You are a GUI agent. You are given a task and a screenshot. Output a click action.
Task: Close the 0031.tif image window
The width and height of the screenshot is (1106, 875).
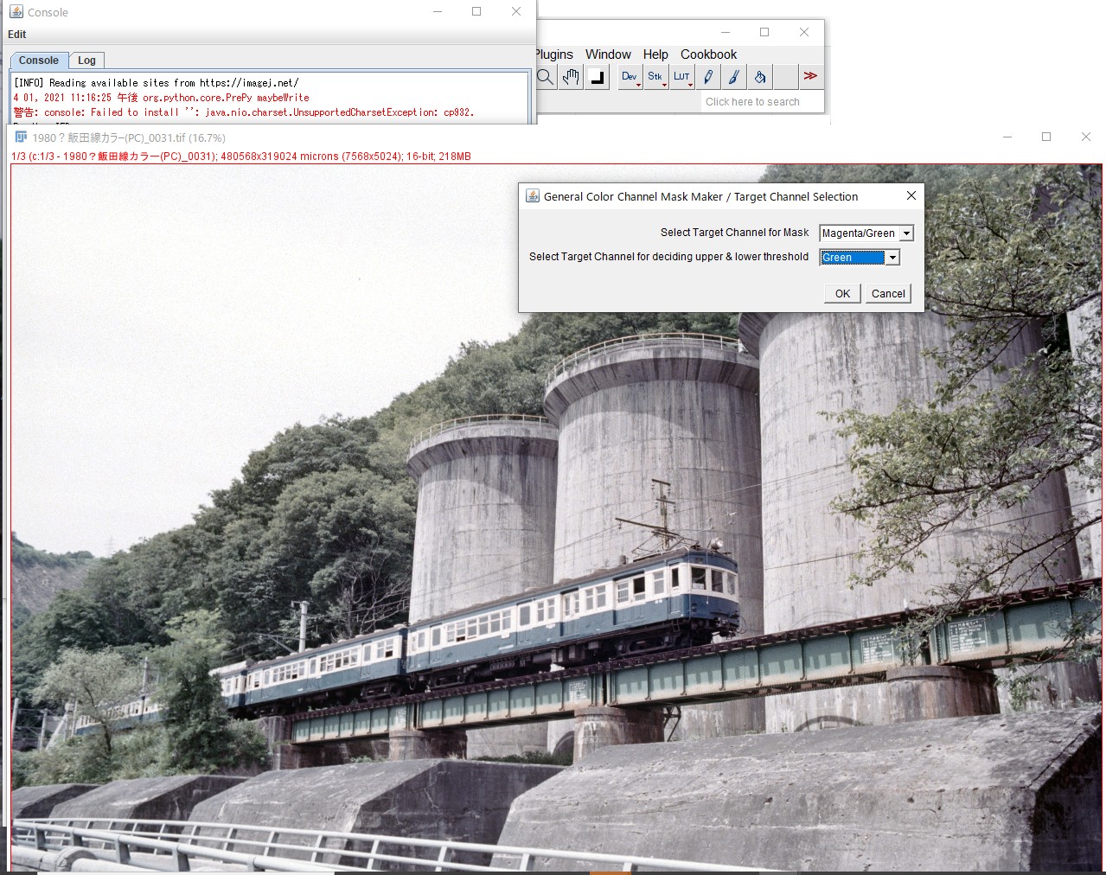(x=1086, y=137)
